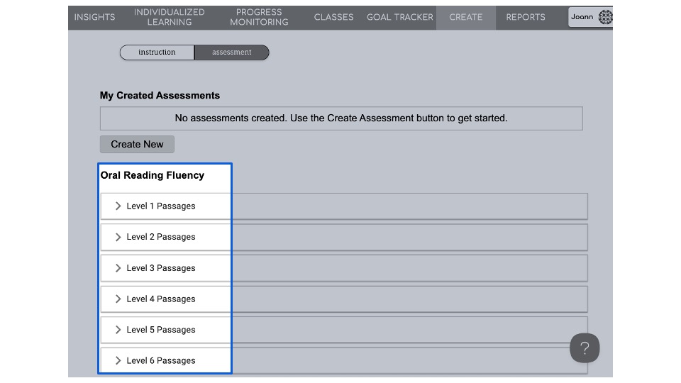Navigate to the Goal Tracker tab
The width and height of the screenshot is (681, 383).
[399, 18]
